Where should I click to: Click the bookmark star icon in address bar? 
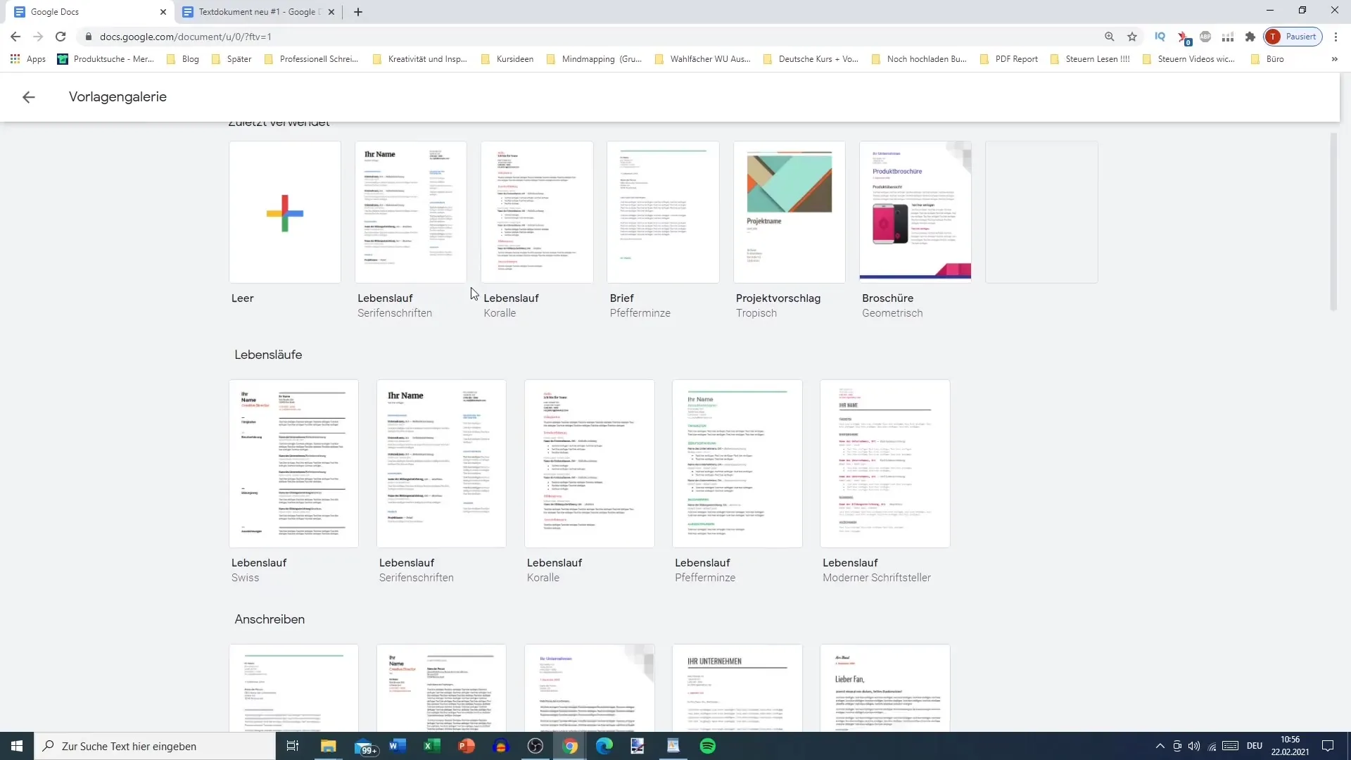click(x=1132, y=37)
